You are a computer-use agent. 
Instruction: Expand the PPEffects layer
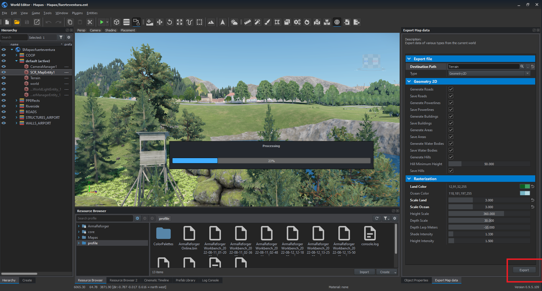pyautogui.click(x=16, y=100)
